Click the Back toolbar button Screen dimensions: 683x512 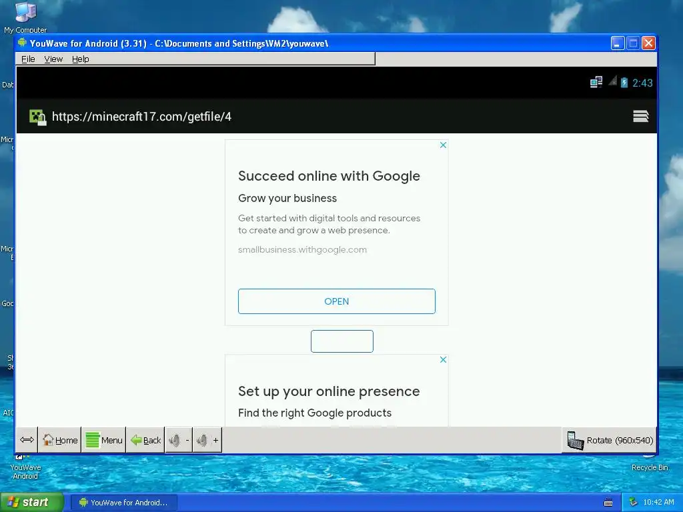pos(145,440)
